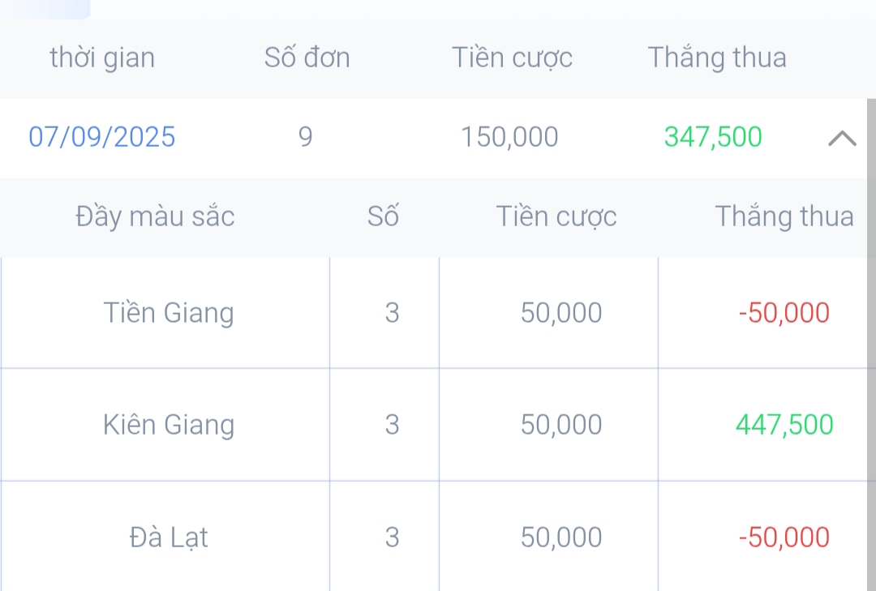This screenshot has height=591, width=876.
Task: Click the 'Số' sub-table header
Action: pyautogui.click(x=383, y=216)
